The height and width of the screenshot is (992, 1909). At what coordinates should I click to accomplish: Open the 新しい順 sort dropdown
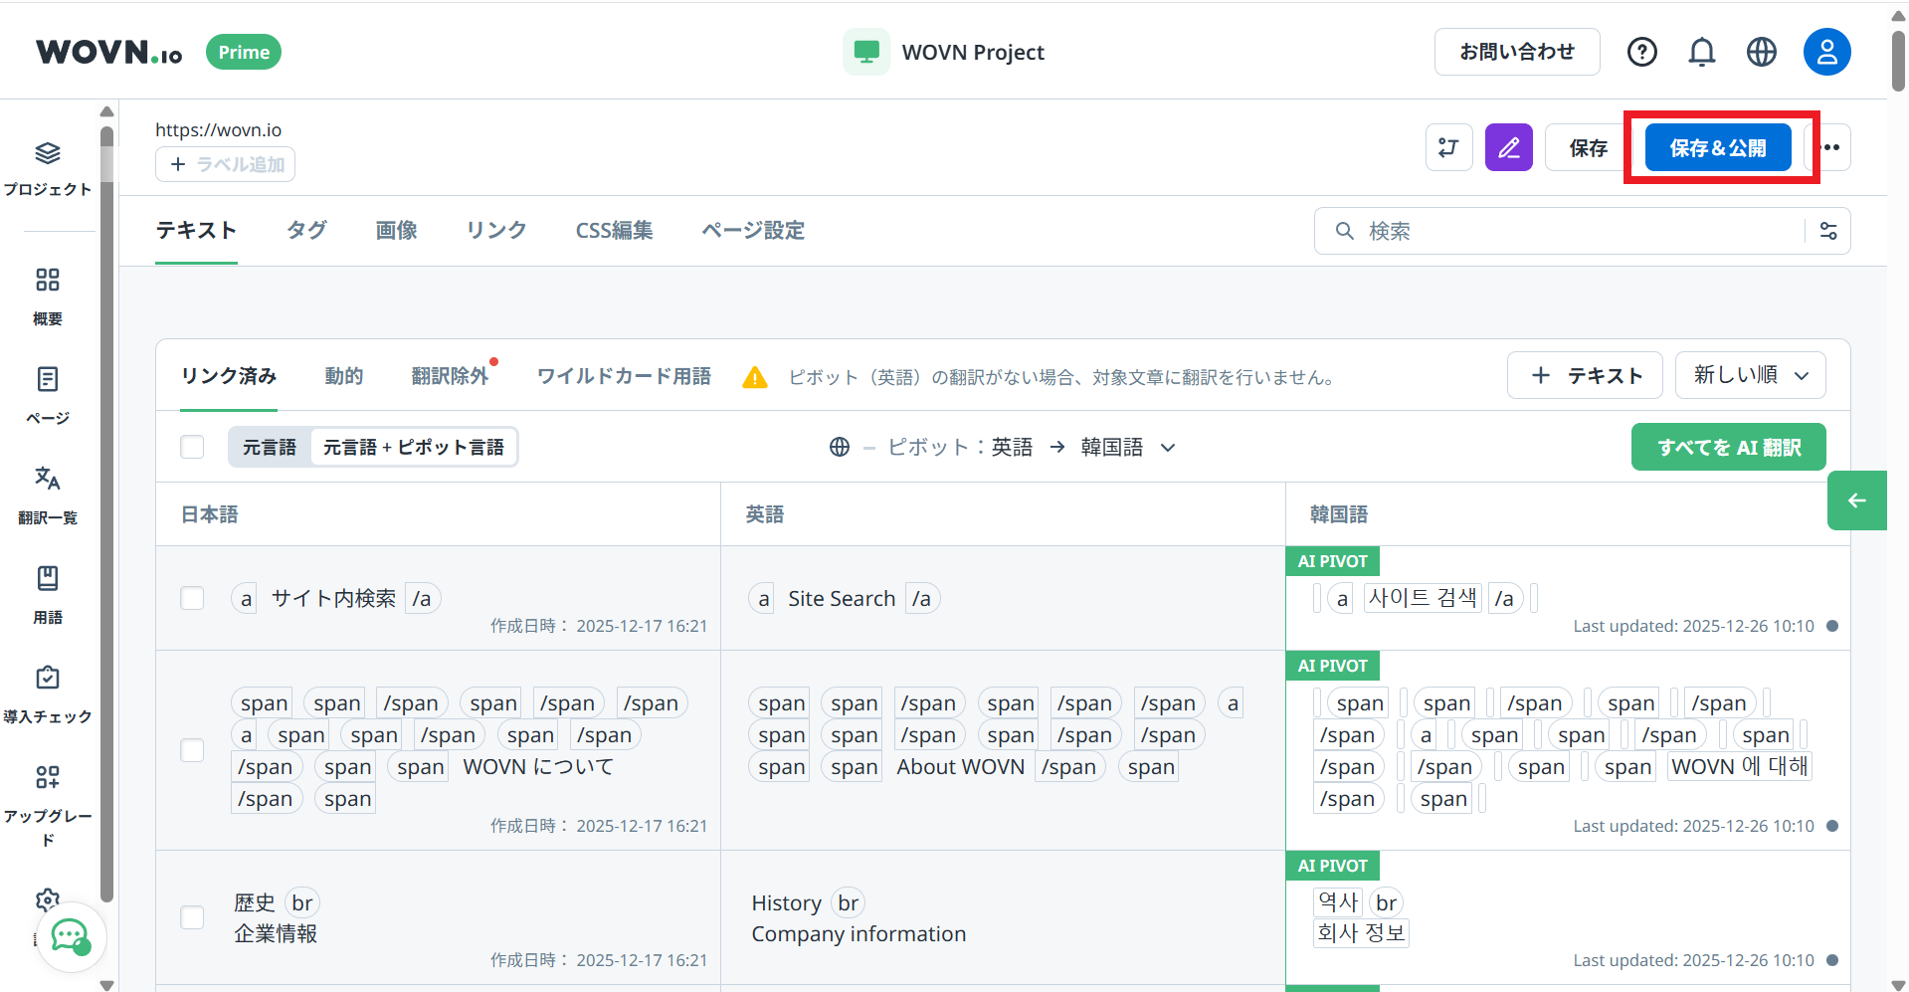click(1750, 375)
